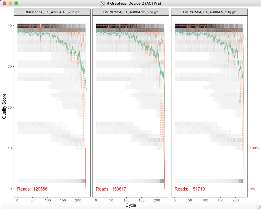Click the Quality Score axis label
Viewport: 261px width, 210px height.
(4, 105)
